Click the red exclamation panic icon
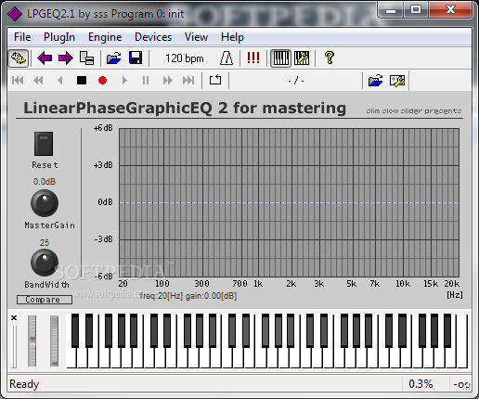This screenshot has width=479, height=399. tap(253, 58)
